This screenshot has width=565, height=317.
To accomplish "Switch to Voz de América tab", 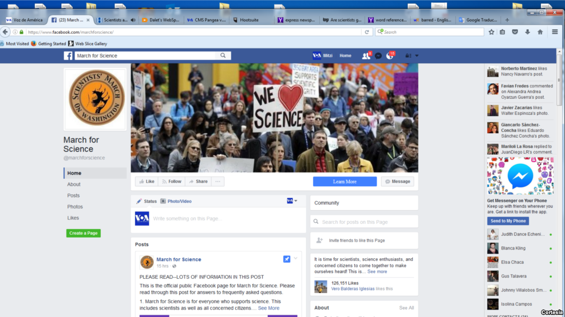I will [24, 20].
